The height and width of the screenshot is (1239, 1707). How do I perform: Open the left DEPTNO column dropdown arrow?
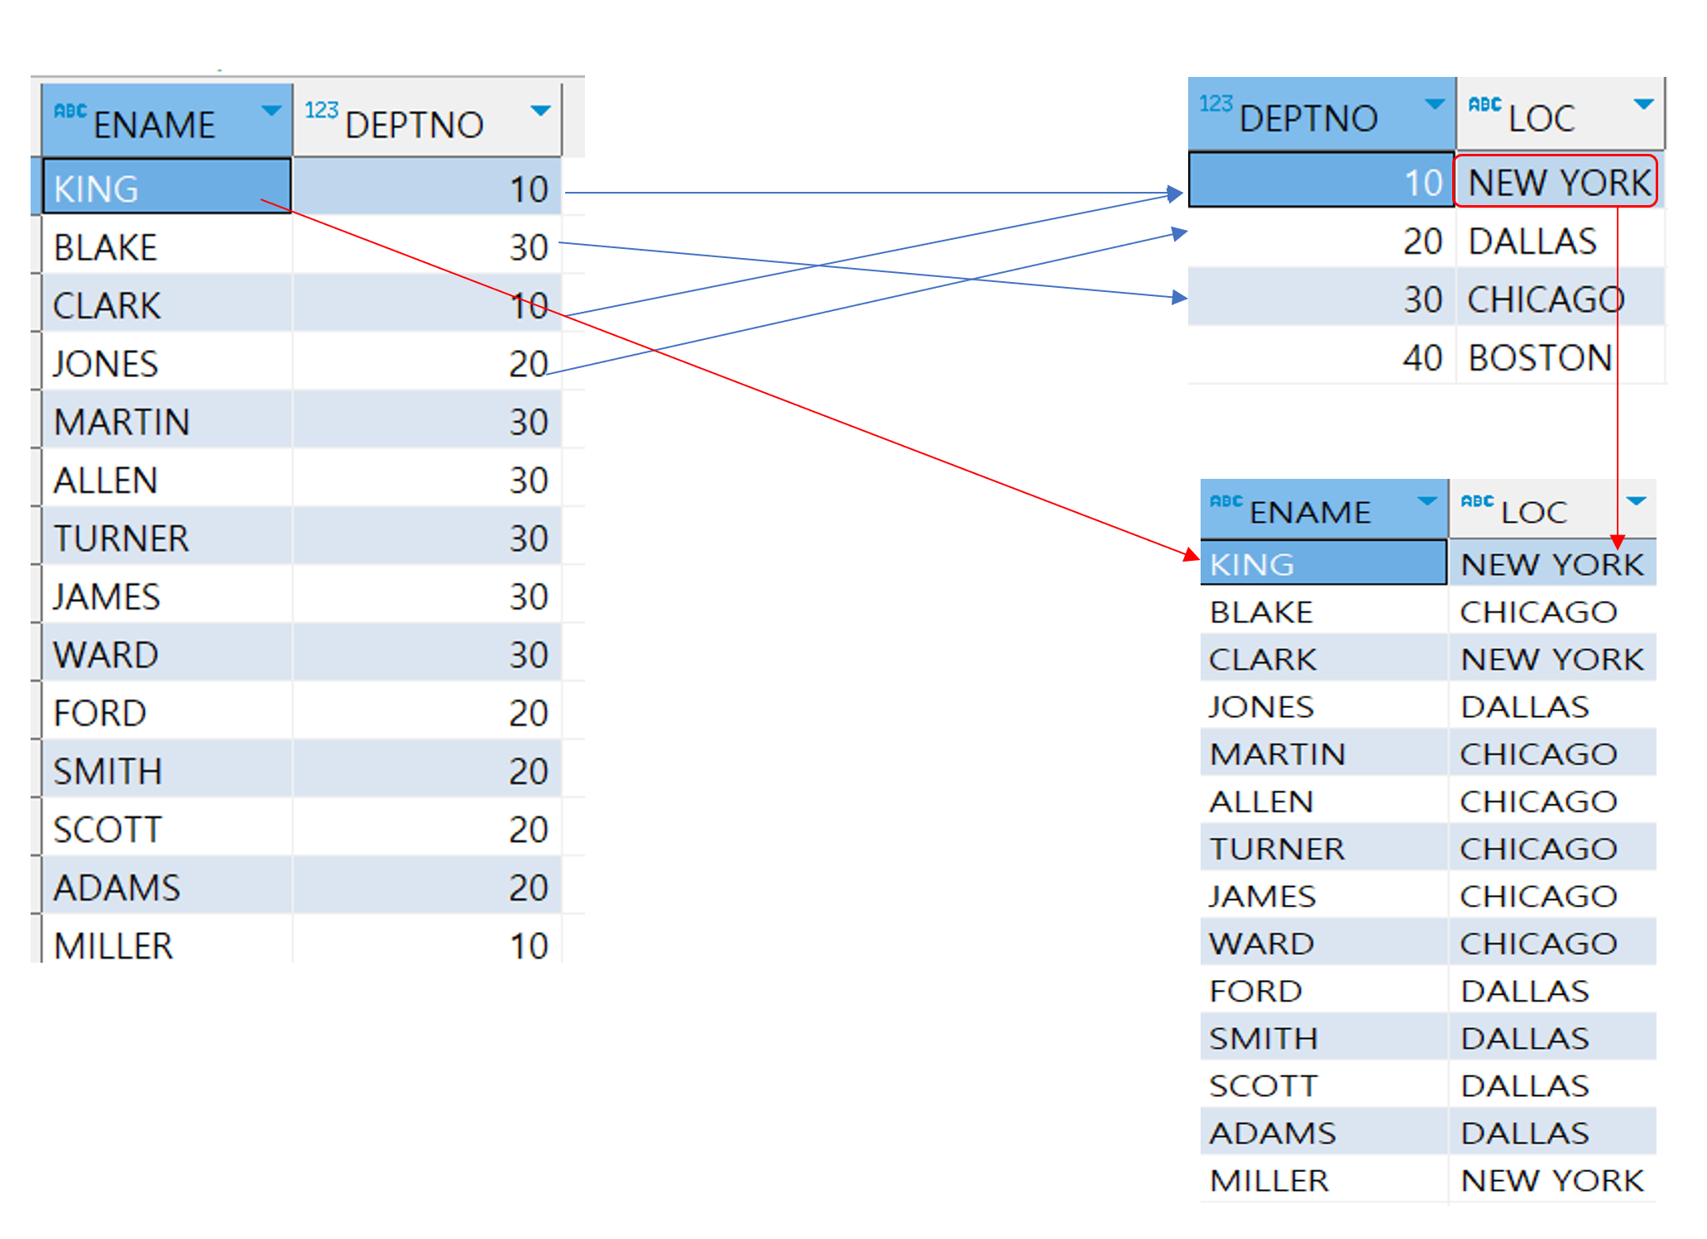[x=540, y=110]
